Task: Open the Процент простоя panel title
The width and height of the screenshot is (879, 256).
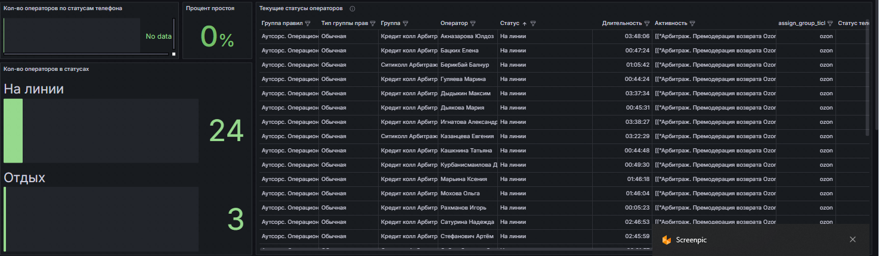Action: (x=210, y=8)
